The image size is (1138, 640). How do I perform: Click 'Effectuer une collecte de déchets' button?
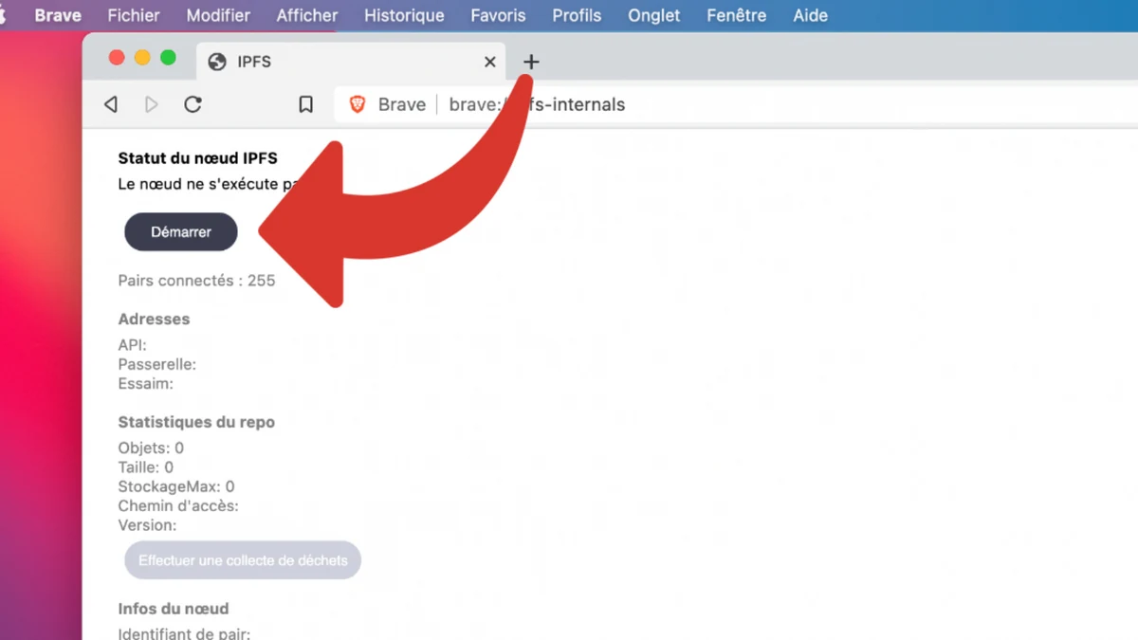coord(243,560)
